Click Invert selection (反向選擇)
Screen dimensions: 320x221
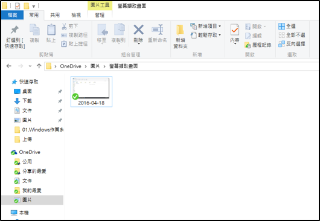point(292,43)
